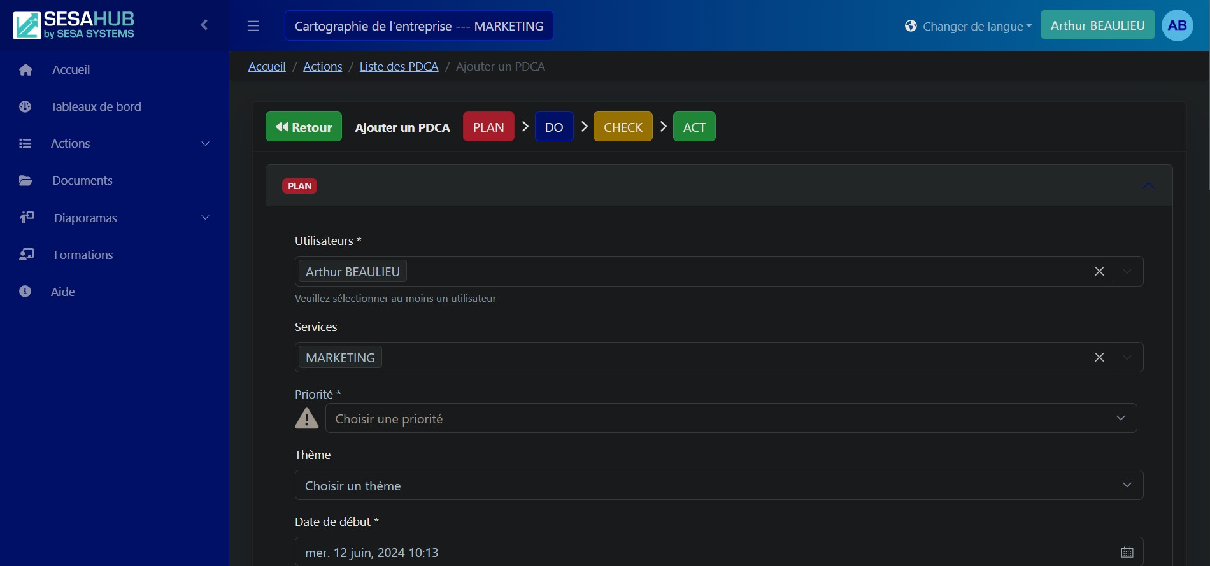Screen dimensions: 1210x566
Task: Clear the MARKETING service selection with X
Action: [1099, 357]
